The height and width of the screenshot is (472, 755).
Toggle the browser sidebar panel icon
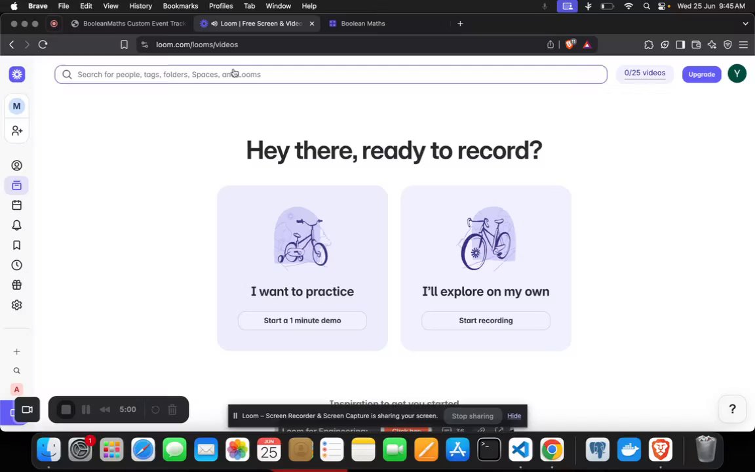680,45
